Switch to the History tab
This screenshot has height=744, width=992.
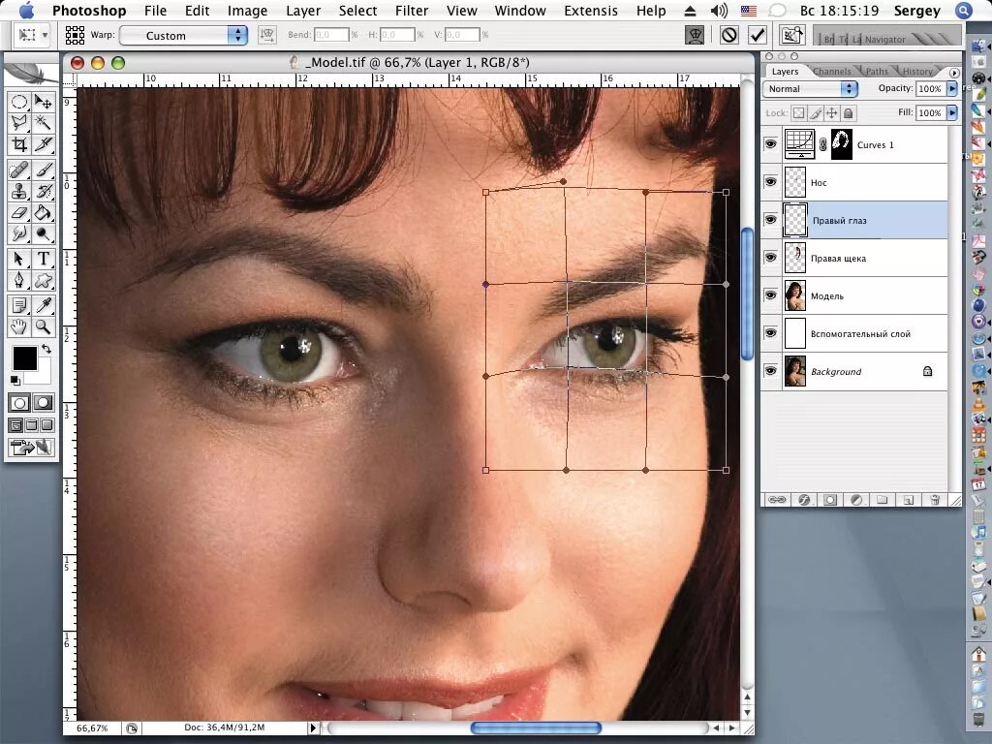click(917, 72)
